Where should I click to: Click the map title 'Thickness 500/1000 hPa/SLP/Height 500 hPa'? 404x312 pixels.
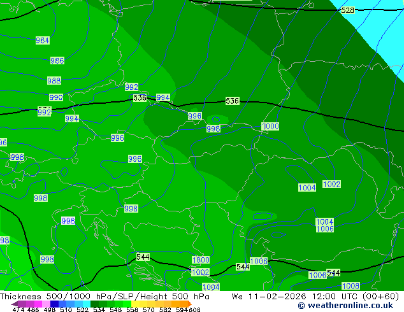(105, 297)
